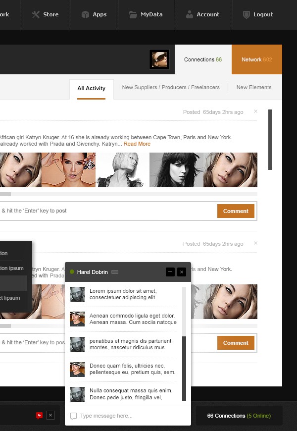Viewport: 297px width, 431px height.
Task: Click Comment button on first post
Action: 236,211
